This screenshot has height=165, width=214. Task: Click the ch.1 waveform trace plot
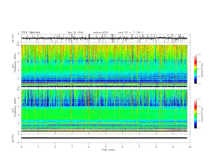(x=104, y=38)
